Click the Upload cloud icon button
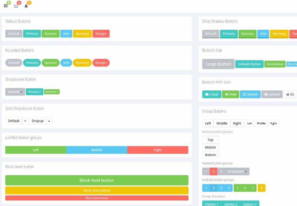The height and width of the screenshot is (206, 297). [x=272, y=94]
